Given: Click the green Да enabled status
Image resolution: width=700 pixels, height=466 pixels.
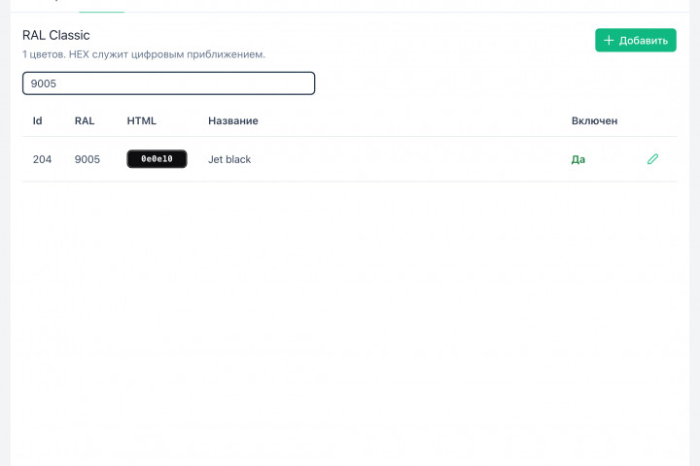Looking at the screenshot, I should (578, 159).
